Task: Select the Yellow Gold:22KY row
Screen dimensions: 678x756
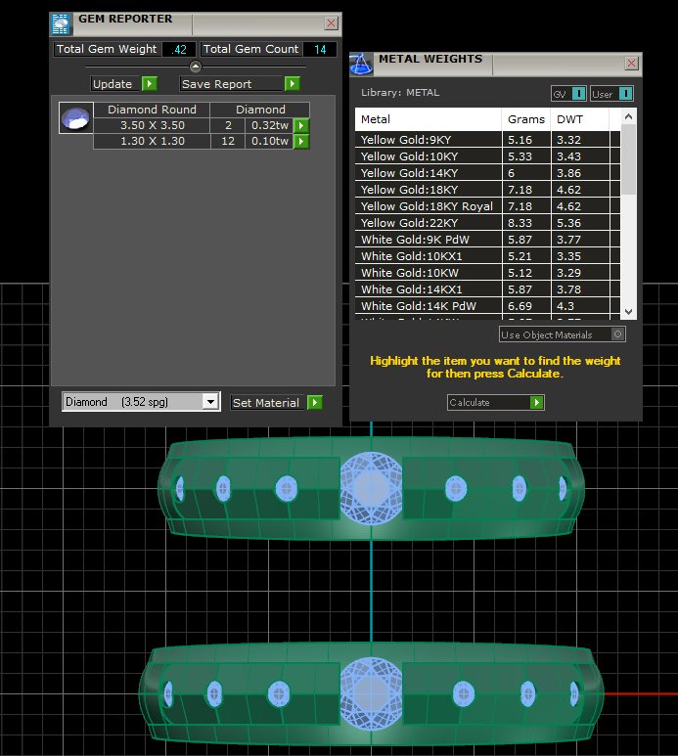Action: (487, 223)
